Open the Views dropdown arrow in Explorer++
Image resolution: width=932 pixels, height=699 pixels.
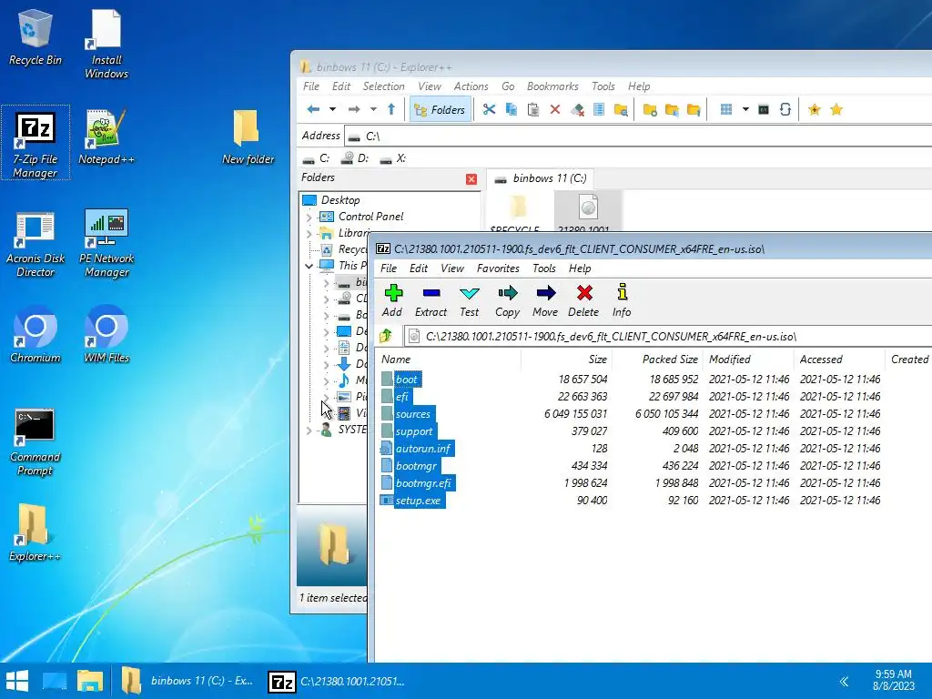(745, 109)
